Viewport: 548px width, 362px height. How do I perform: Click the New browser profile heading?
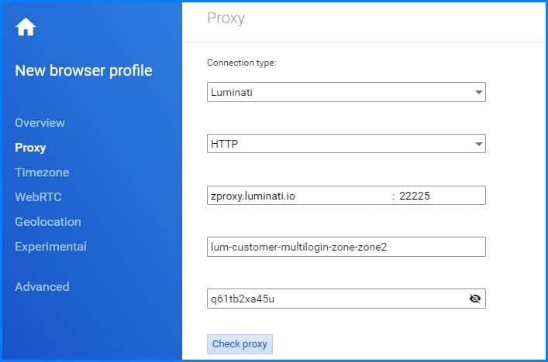84,71
